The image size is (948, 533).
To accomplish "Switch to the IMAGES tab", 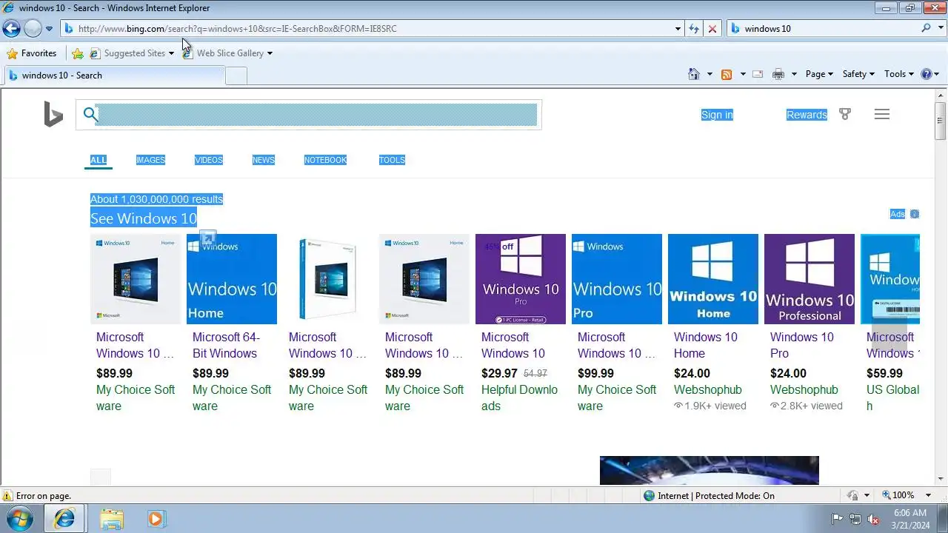I will [150, 160].
